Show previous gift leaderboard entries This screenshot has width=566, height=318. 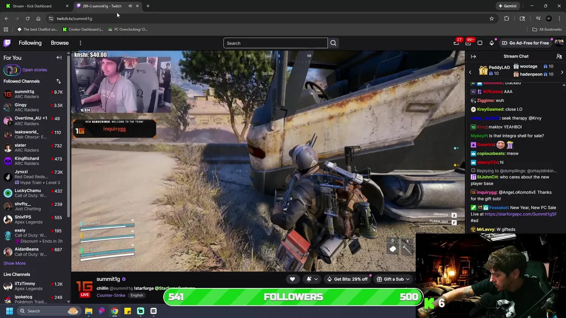470,72
